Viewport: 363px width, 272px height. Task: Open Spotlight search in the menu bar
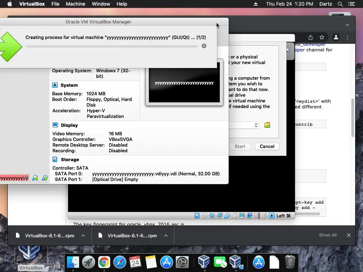coord(340,4)
